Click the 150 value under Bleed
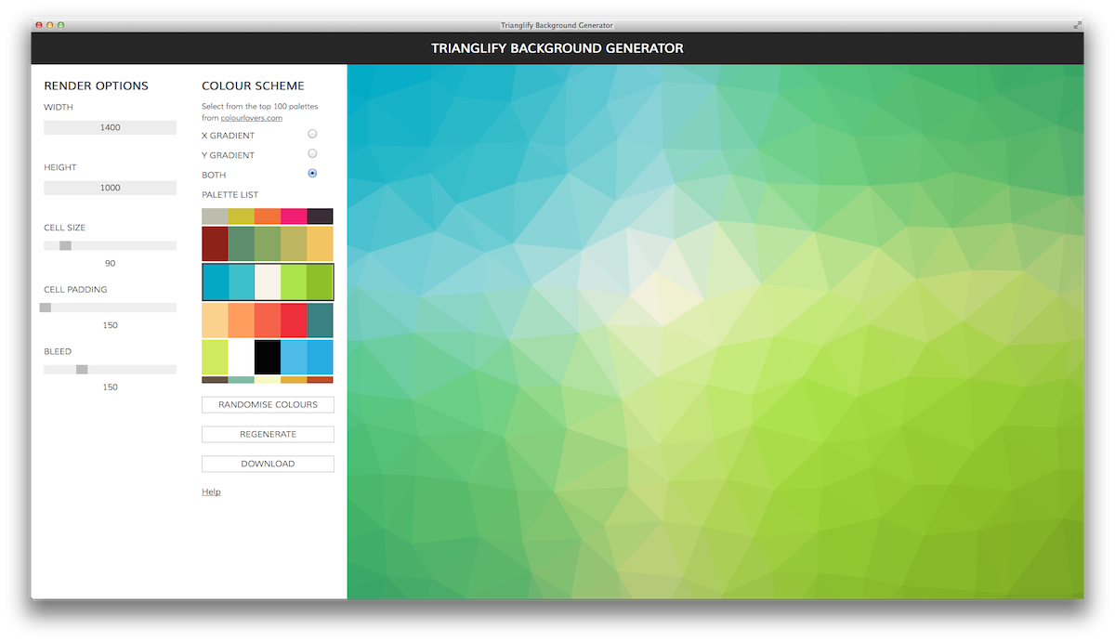Viewport: 1115px width, 642px height. pyautogui.click(x=110, y=387)
